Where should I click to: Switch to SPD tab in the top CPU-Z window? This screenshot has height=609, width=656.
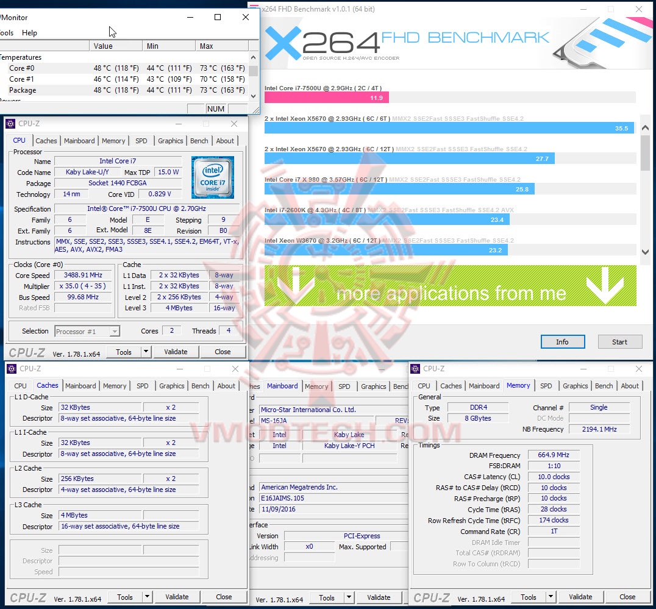[x=141, y=141]
